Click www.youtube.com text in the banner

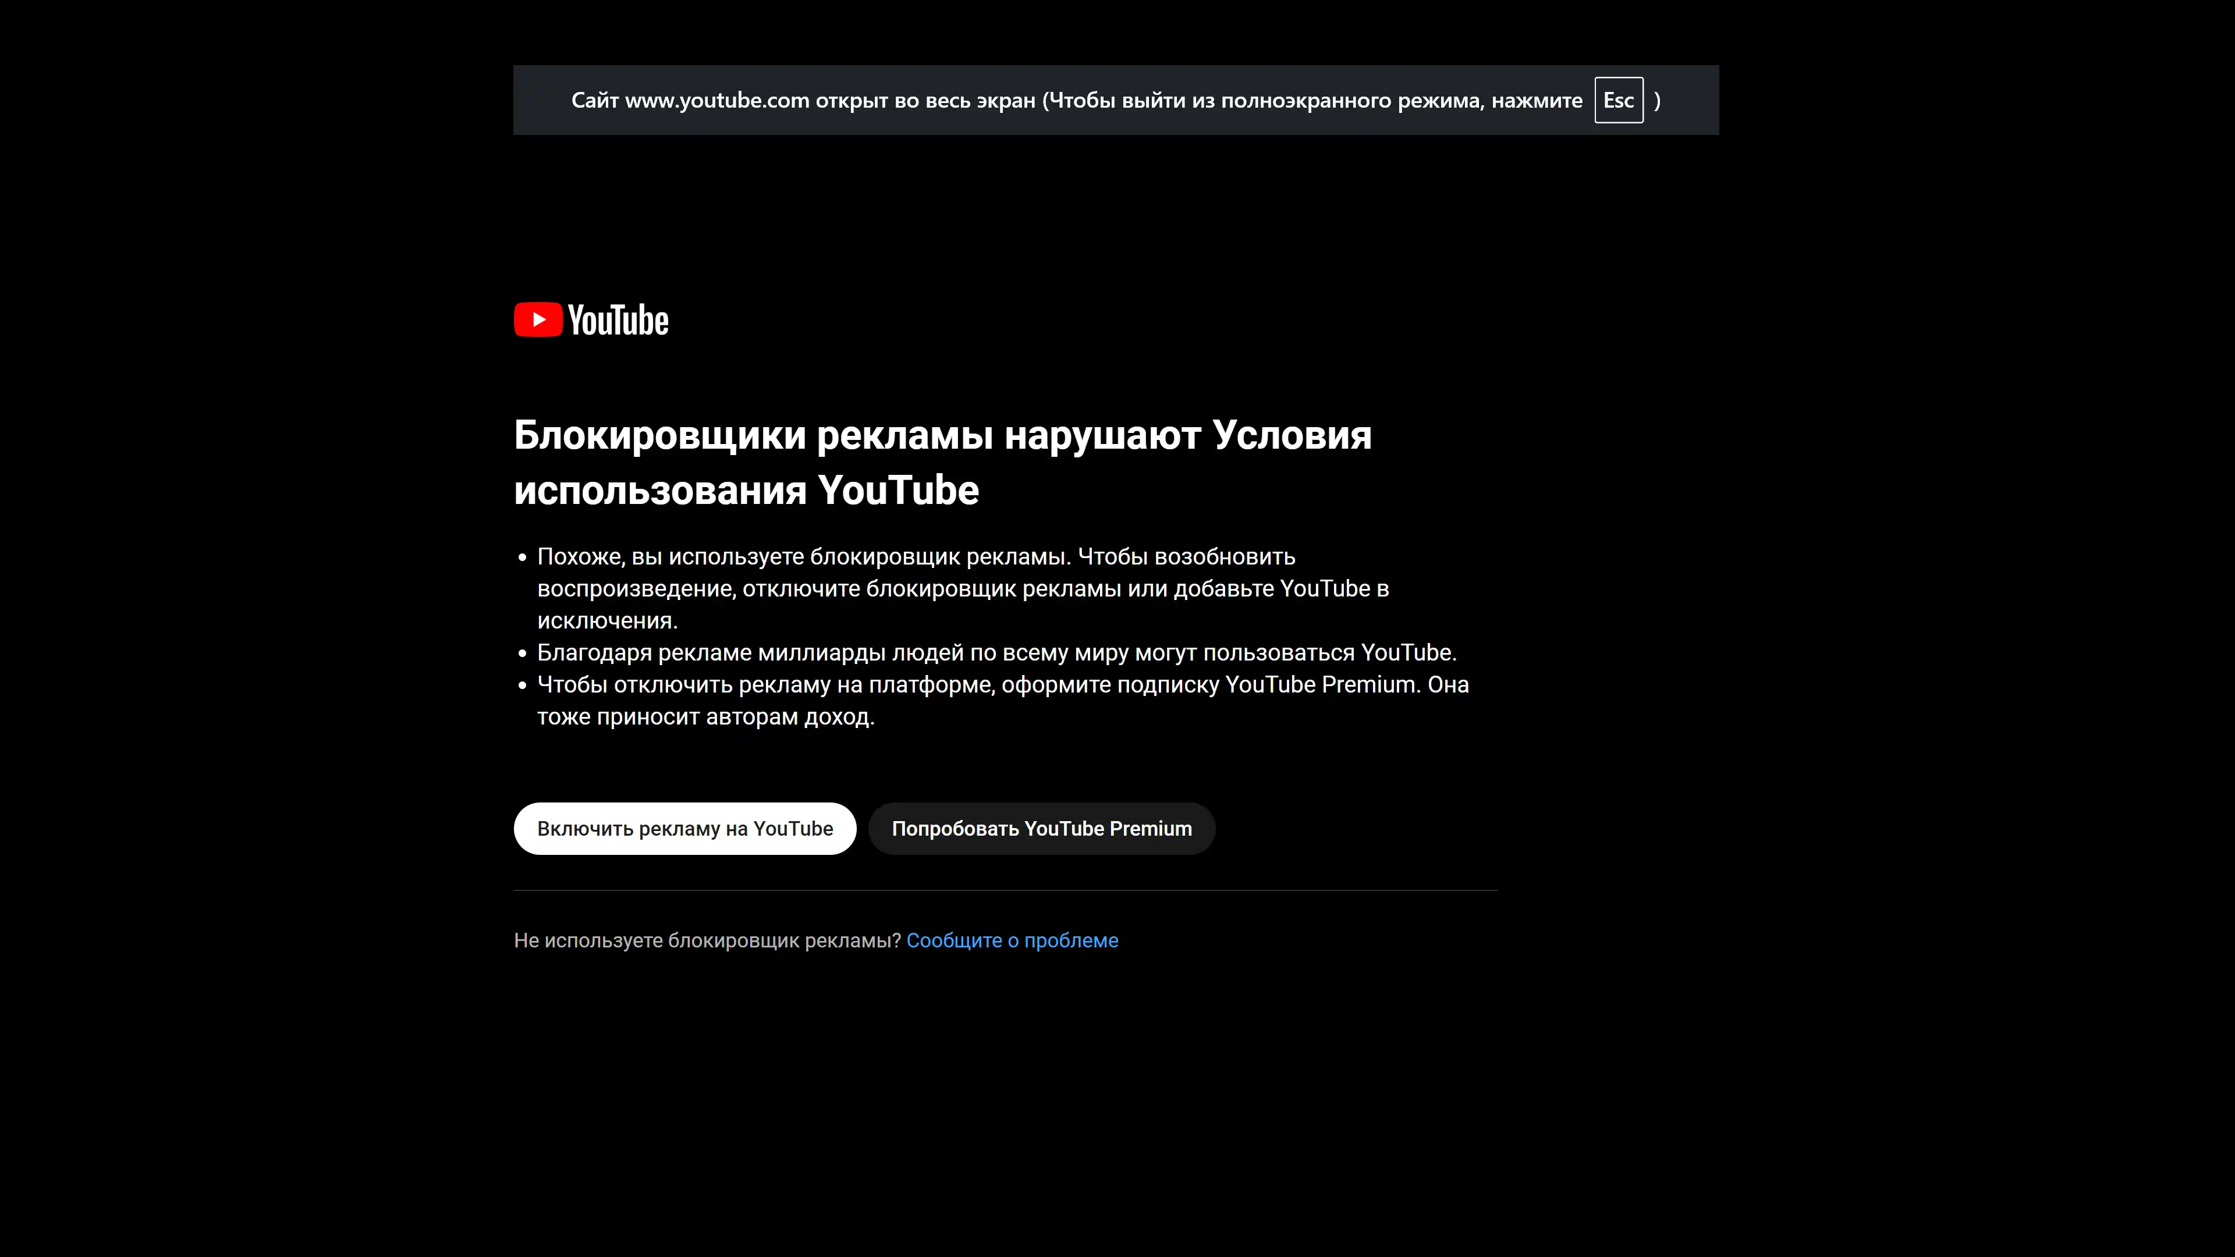tap(716, 101)
